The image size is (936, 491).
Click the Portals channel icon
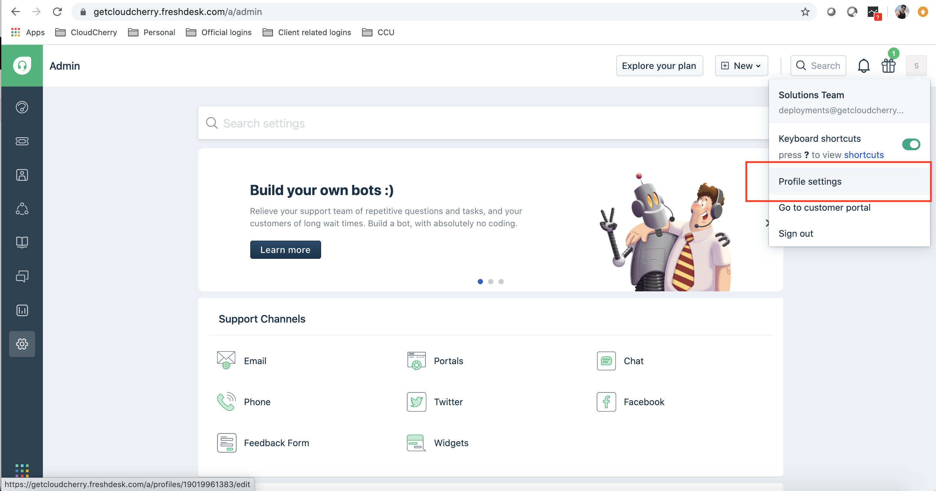[416, 361]
